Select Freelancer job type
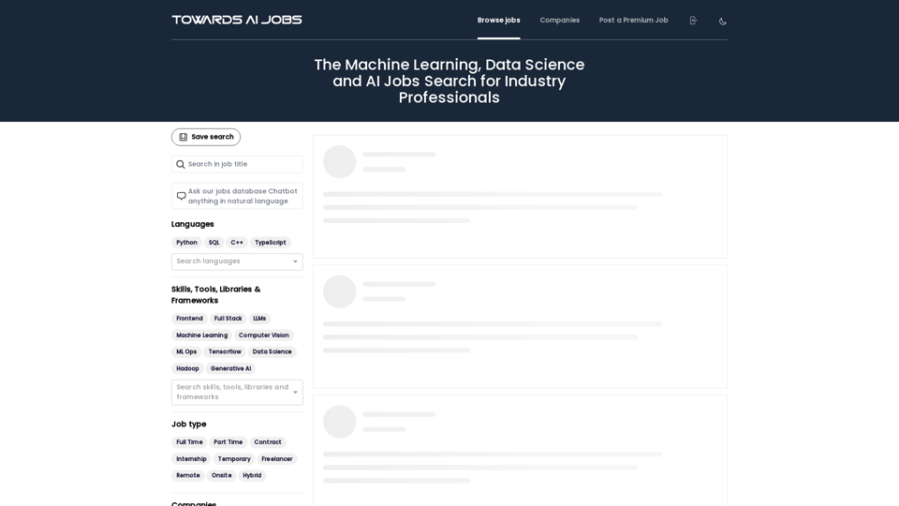The width and height of the screenshot is (899, 506). point(277,459)
